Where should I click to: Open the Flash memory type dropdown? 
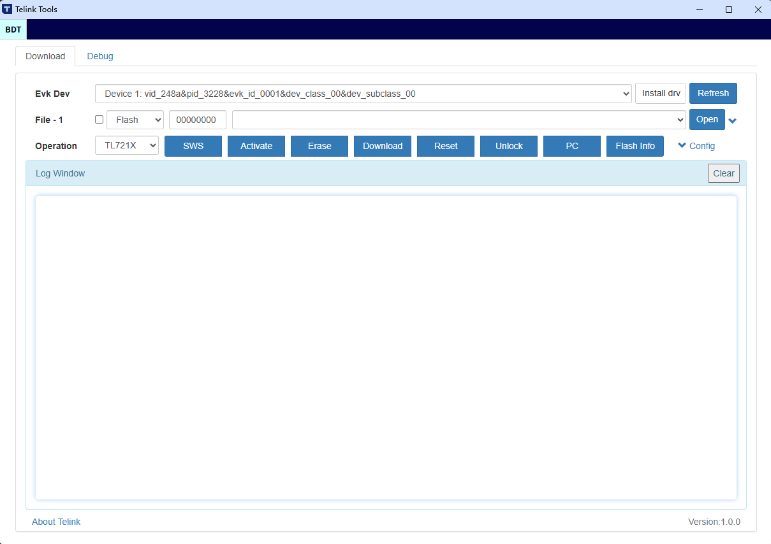135,119
